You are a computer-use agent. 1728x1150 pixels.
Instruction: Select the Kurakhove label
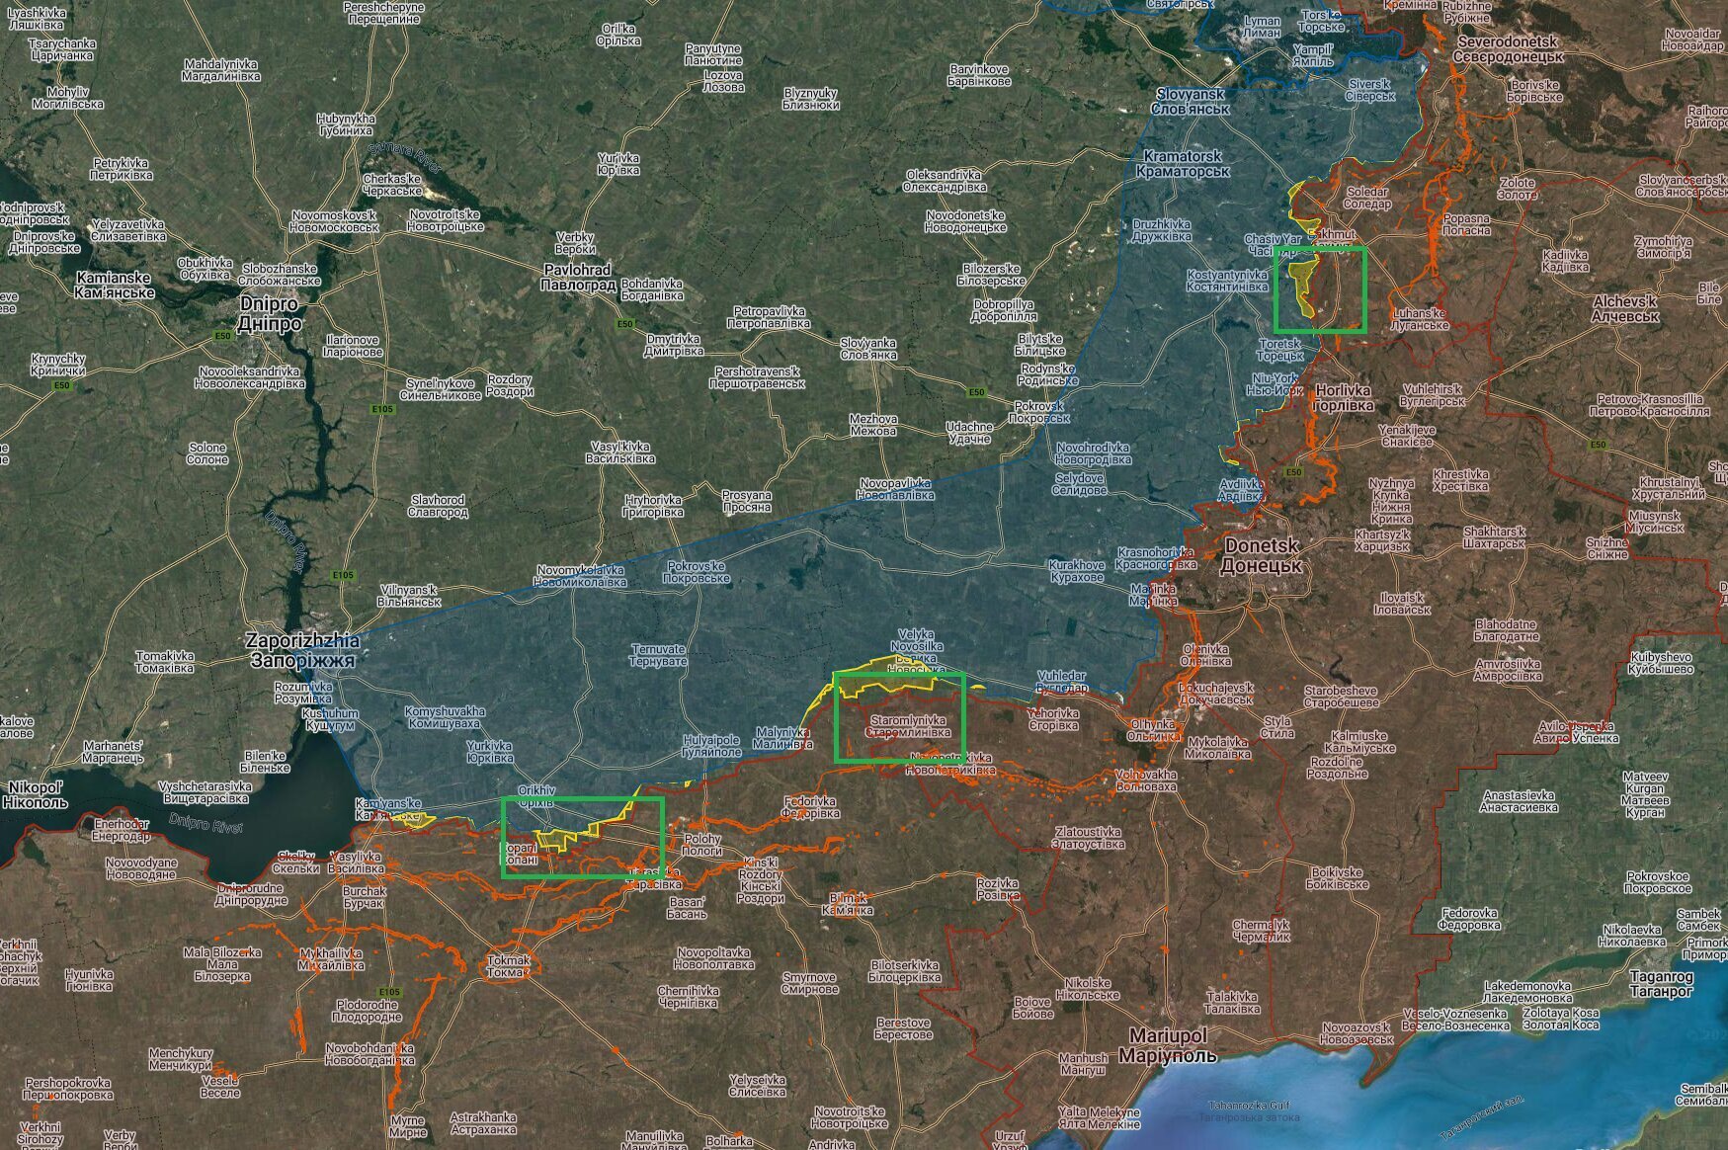tap(1077, 571)
